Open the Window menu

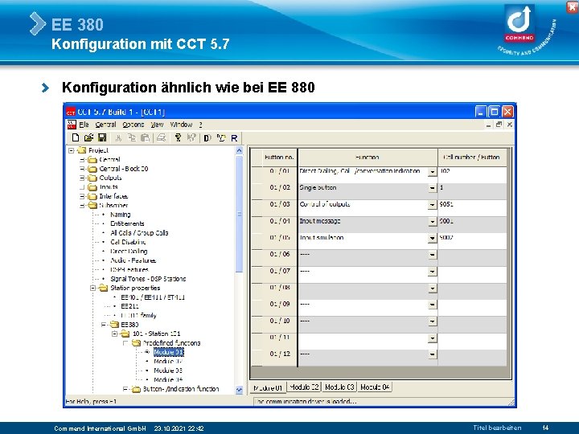[x=181, y=125]
